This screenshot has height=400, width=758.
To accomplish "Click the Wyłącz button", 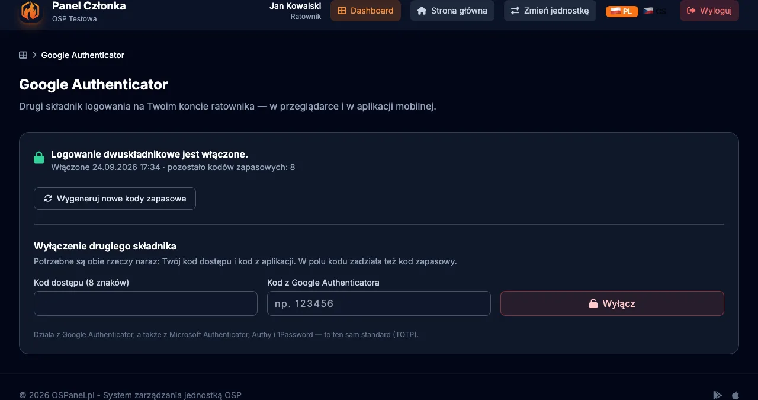I will (x=612, y=303).
